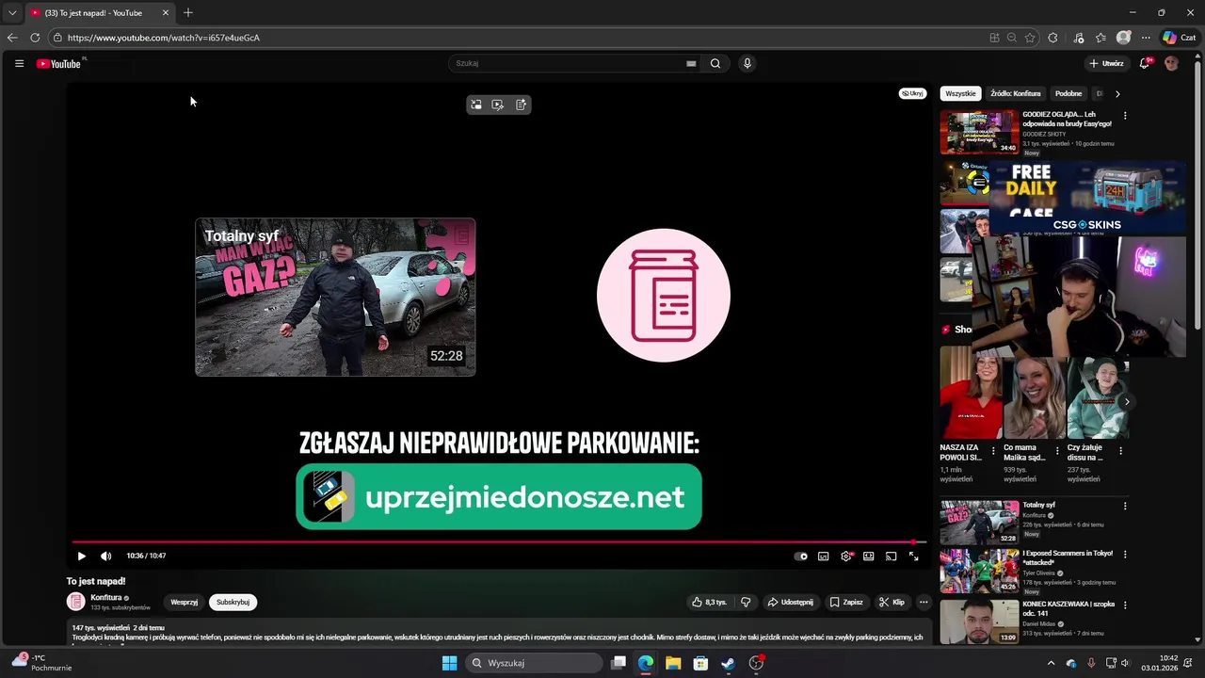The height and width of the screenshot is (678, 1205).
Task: Toggle subtitles in the video player
Action: click(x=824, y=556)
